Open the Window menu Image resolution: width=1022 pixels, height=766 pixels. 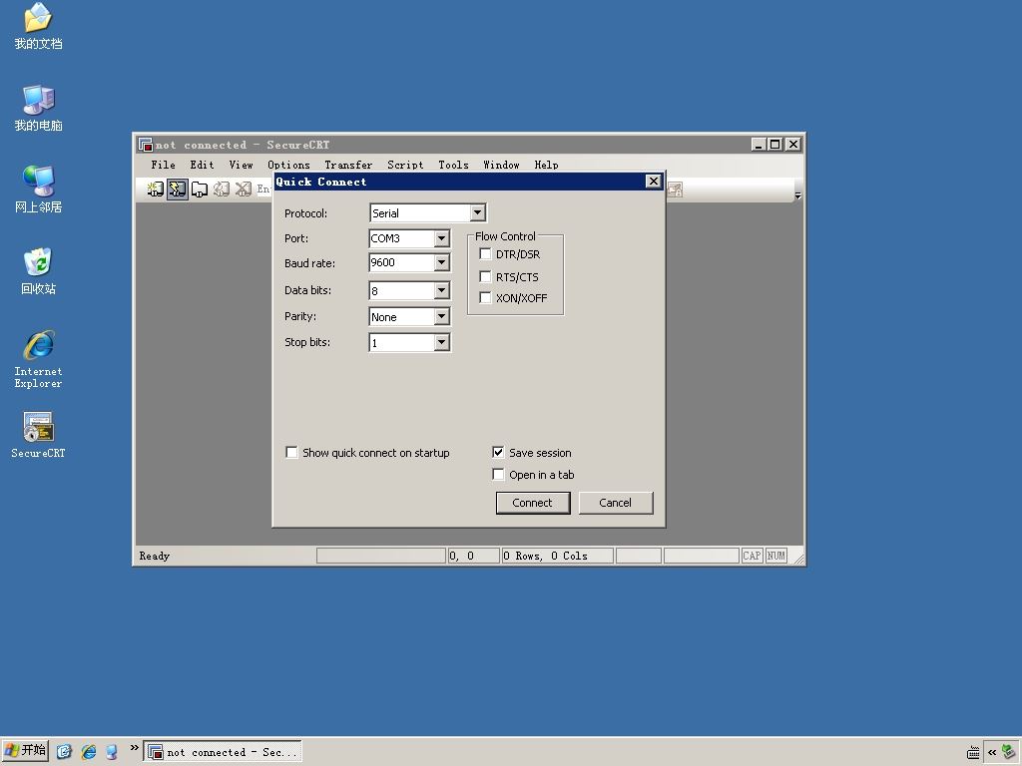coord(501,165)
